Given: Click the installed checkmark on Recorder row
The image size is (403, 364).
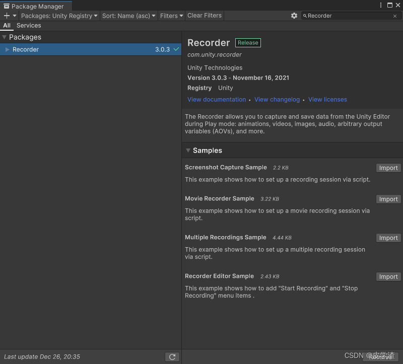Looking at the screenshot, I should pyautogui.click(x=176, y=49).
